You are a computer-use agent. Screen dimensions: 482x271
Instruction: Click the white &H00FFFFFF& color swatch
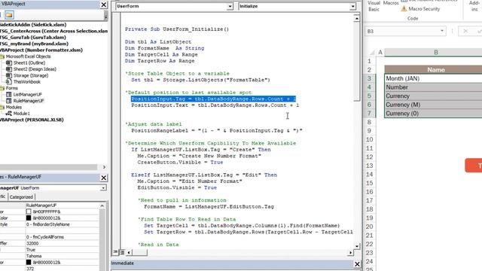29,212
